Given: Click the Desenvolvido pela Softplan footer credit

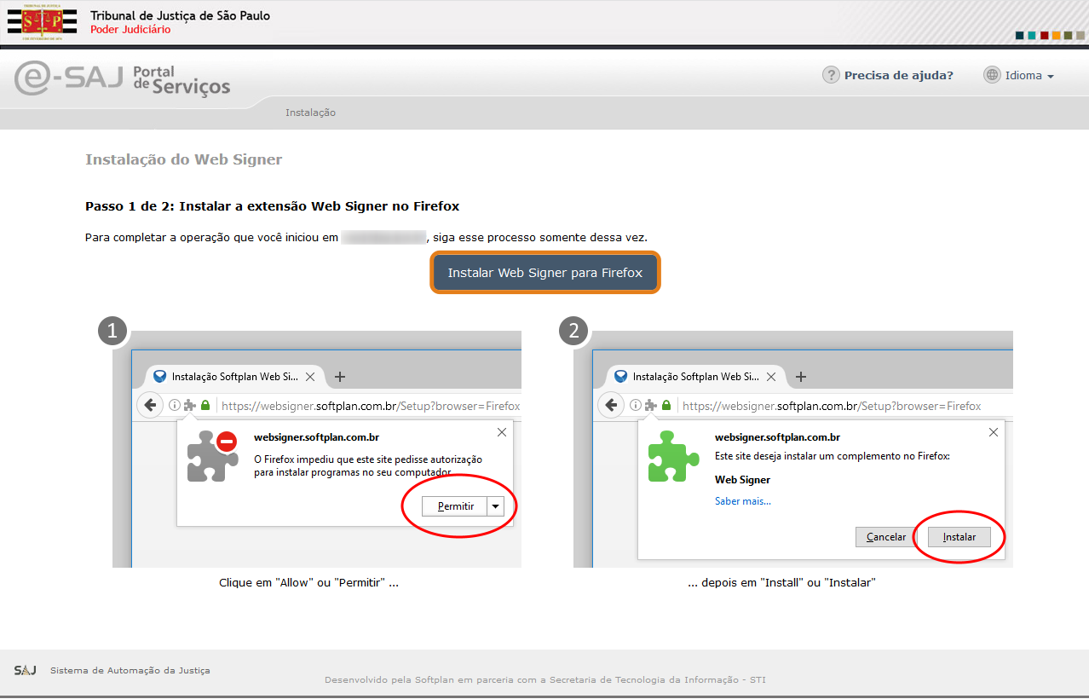Looking at the screenshot, I should pyautogui.click(x=545, y=680).
